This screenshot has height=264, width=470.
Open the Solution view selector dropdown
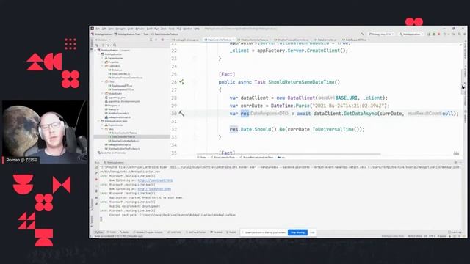pyautogui.click(x=103, y=40)
